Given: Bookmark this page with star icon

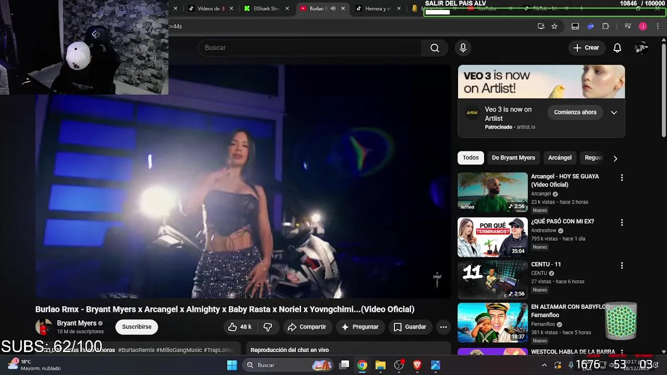Looking at the screenshot, I should click(x=554, y=26).
